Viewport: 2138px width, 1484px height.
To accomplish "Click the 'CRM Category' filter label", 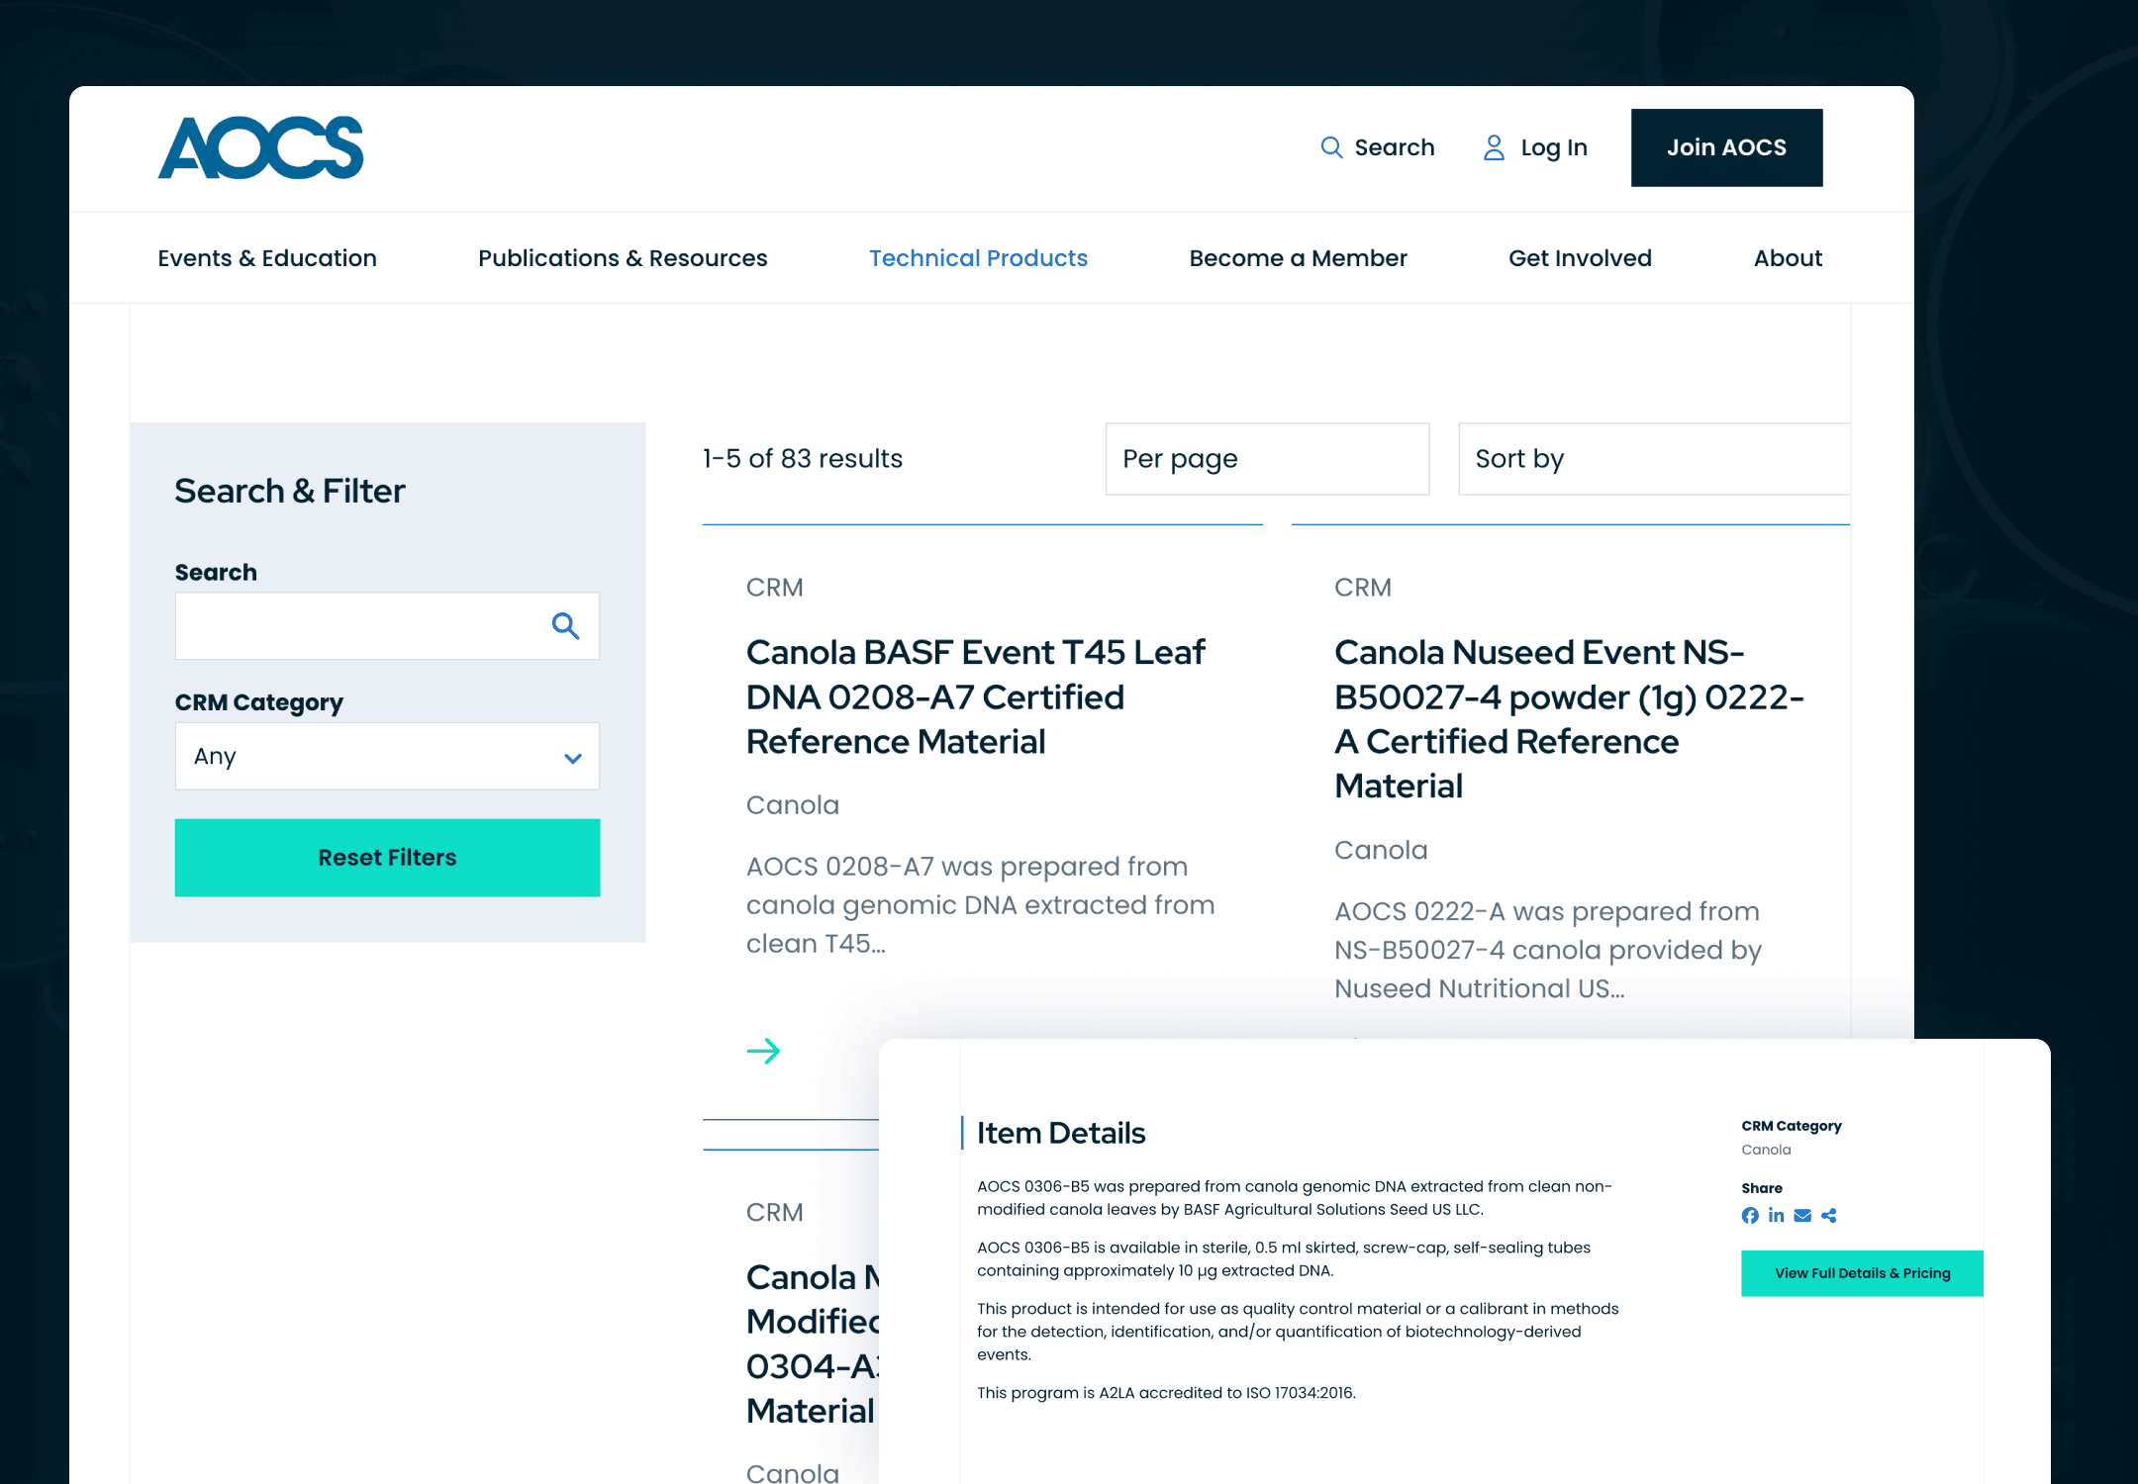I will pos(259,702).
